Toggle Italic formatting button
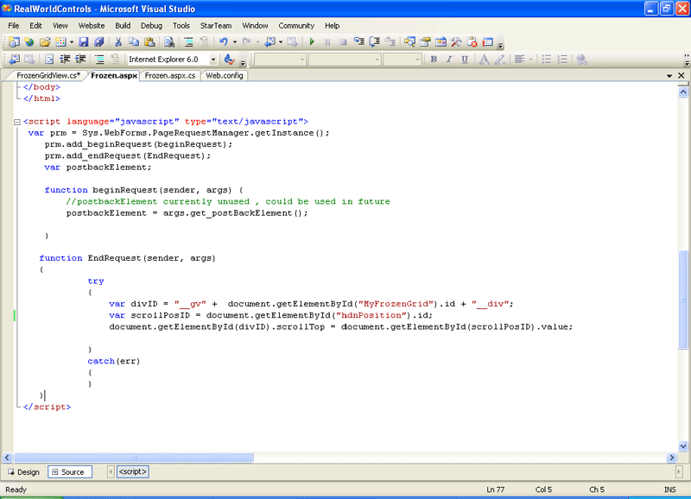 coord(449,59)
